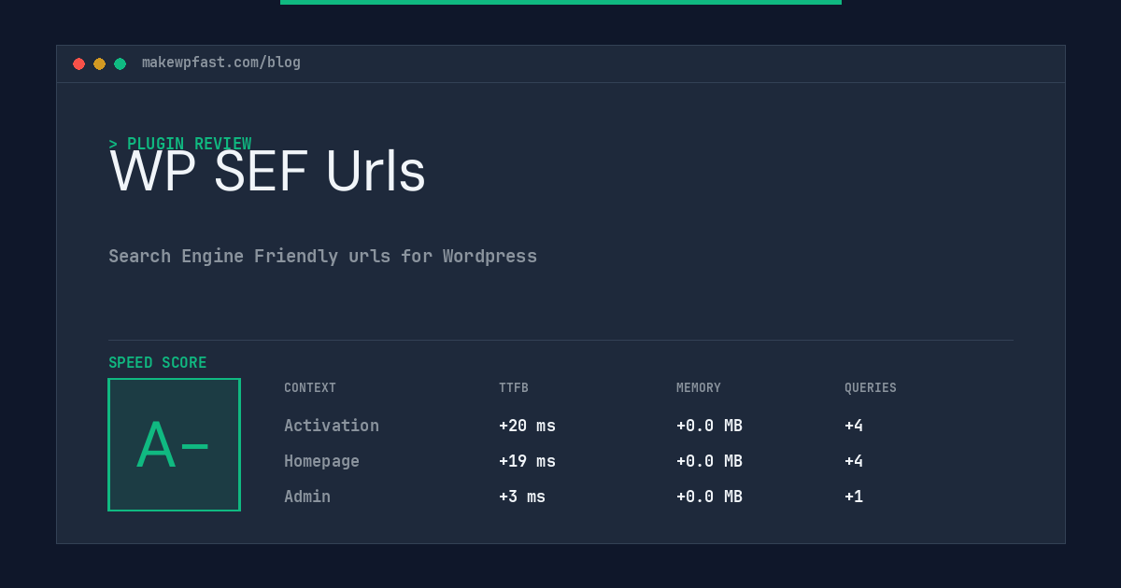
Task: Click the Activation TTFB '+20 ms' value
Action: point(527,426)
